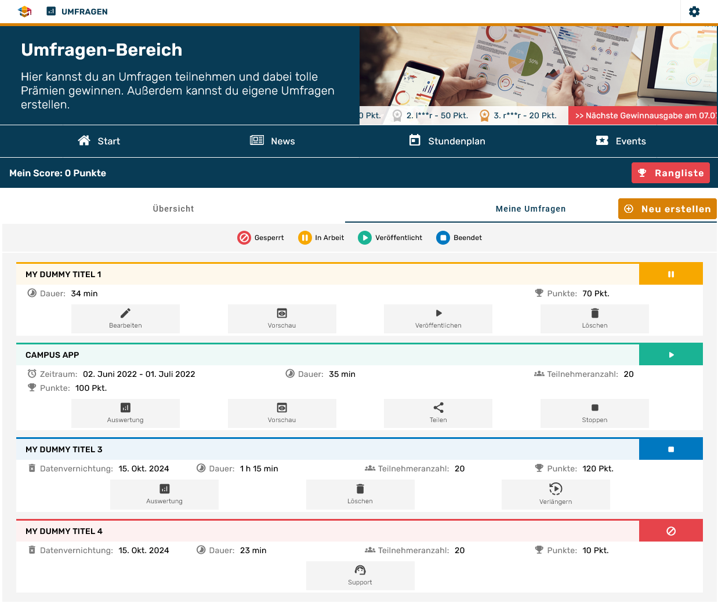This screenshot has height=603, width=718.
Task: Select Stundenplan in the navigation bar
Action: click(447, 141)
